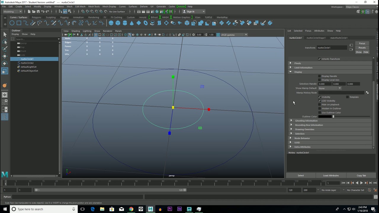Image resolution: width=379 pixels, height=213 pixels.
Task: Click the Presets button
Action: (362, 48)
